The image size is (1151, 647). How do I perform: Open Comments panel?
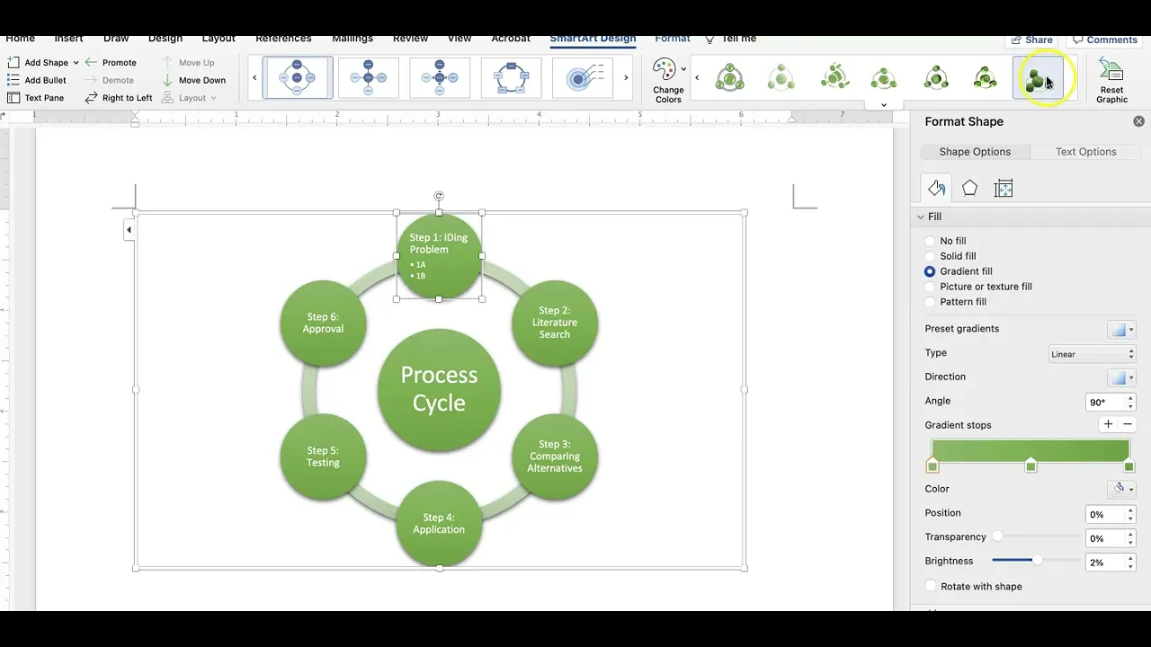pyautogui.click(x=1105, y=40)
